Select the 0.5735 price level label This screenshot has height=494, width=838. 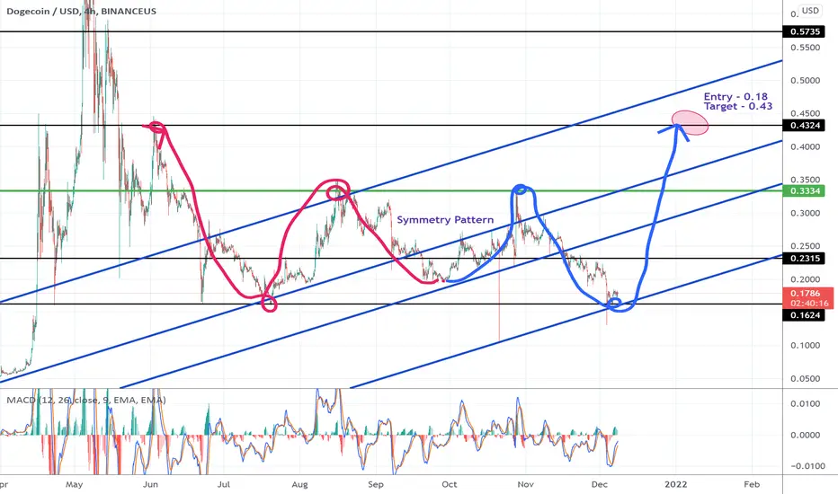(x=805, y=31)
